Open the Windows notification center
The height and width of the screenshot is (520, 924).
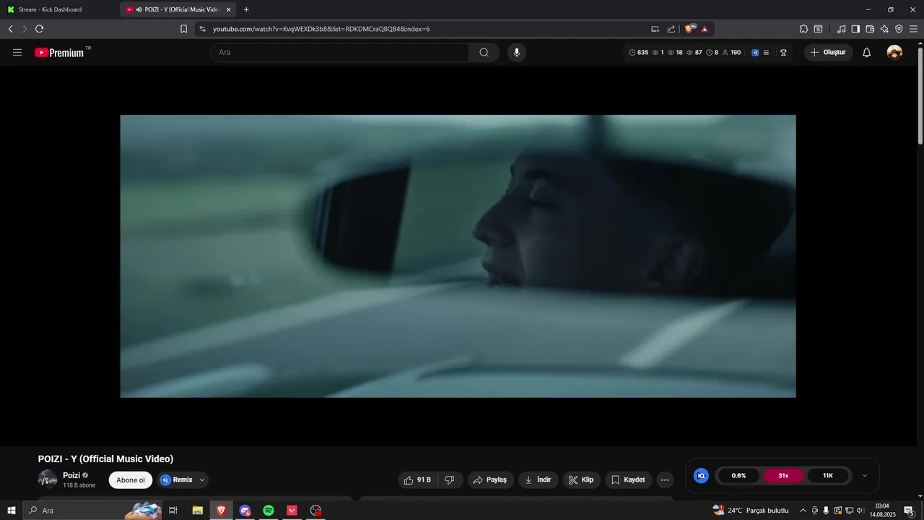[x=909, y=511]
